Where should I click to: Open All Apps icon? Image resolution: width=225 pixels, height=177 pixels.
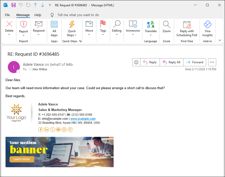(x=54, y=24)
